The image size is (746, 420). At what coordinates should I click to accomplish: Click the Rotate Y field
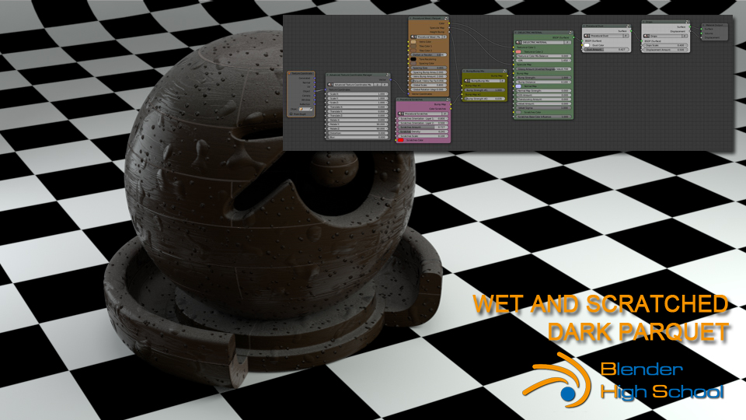357,124
